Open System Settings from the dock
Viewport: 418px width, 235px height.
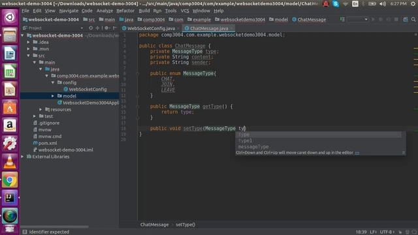pyautogui.click(x=10, y=144)
